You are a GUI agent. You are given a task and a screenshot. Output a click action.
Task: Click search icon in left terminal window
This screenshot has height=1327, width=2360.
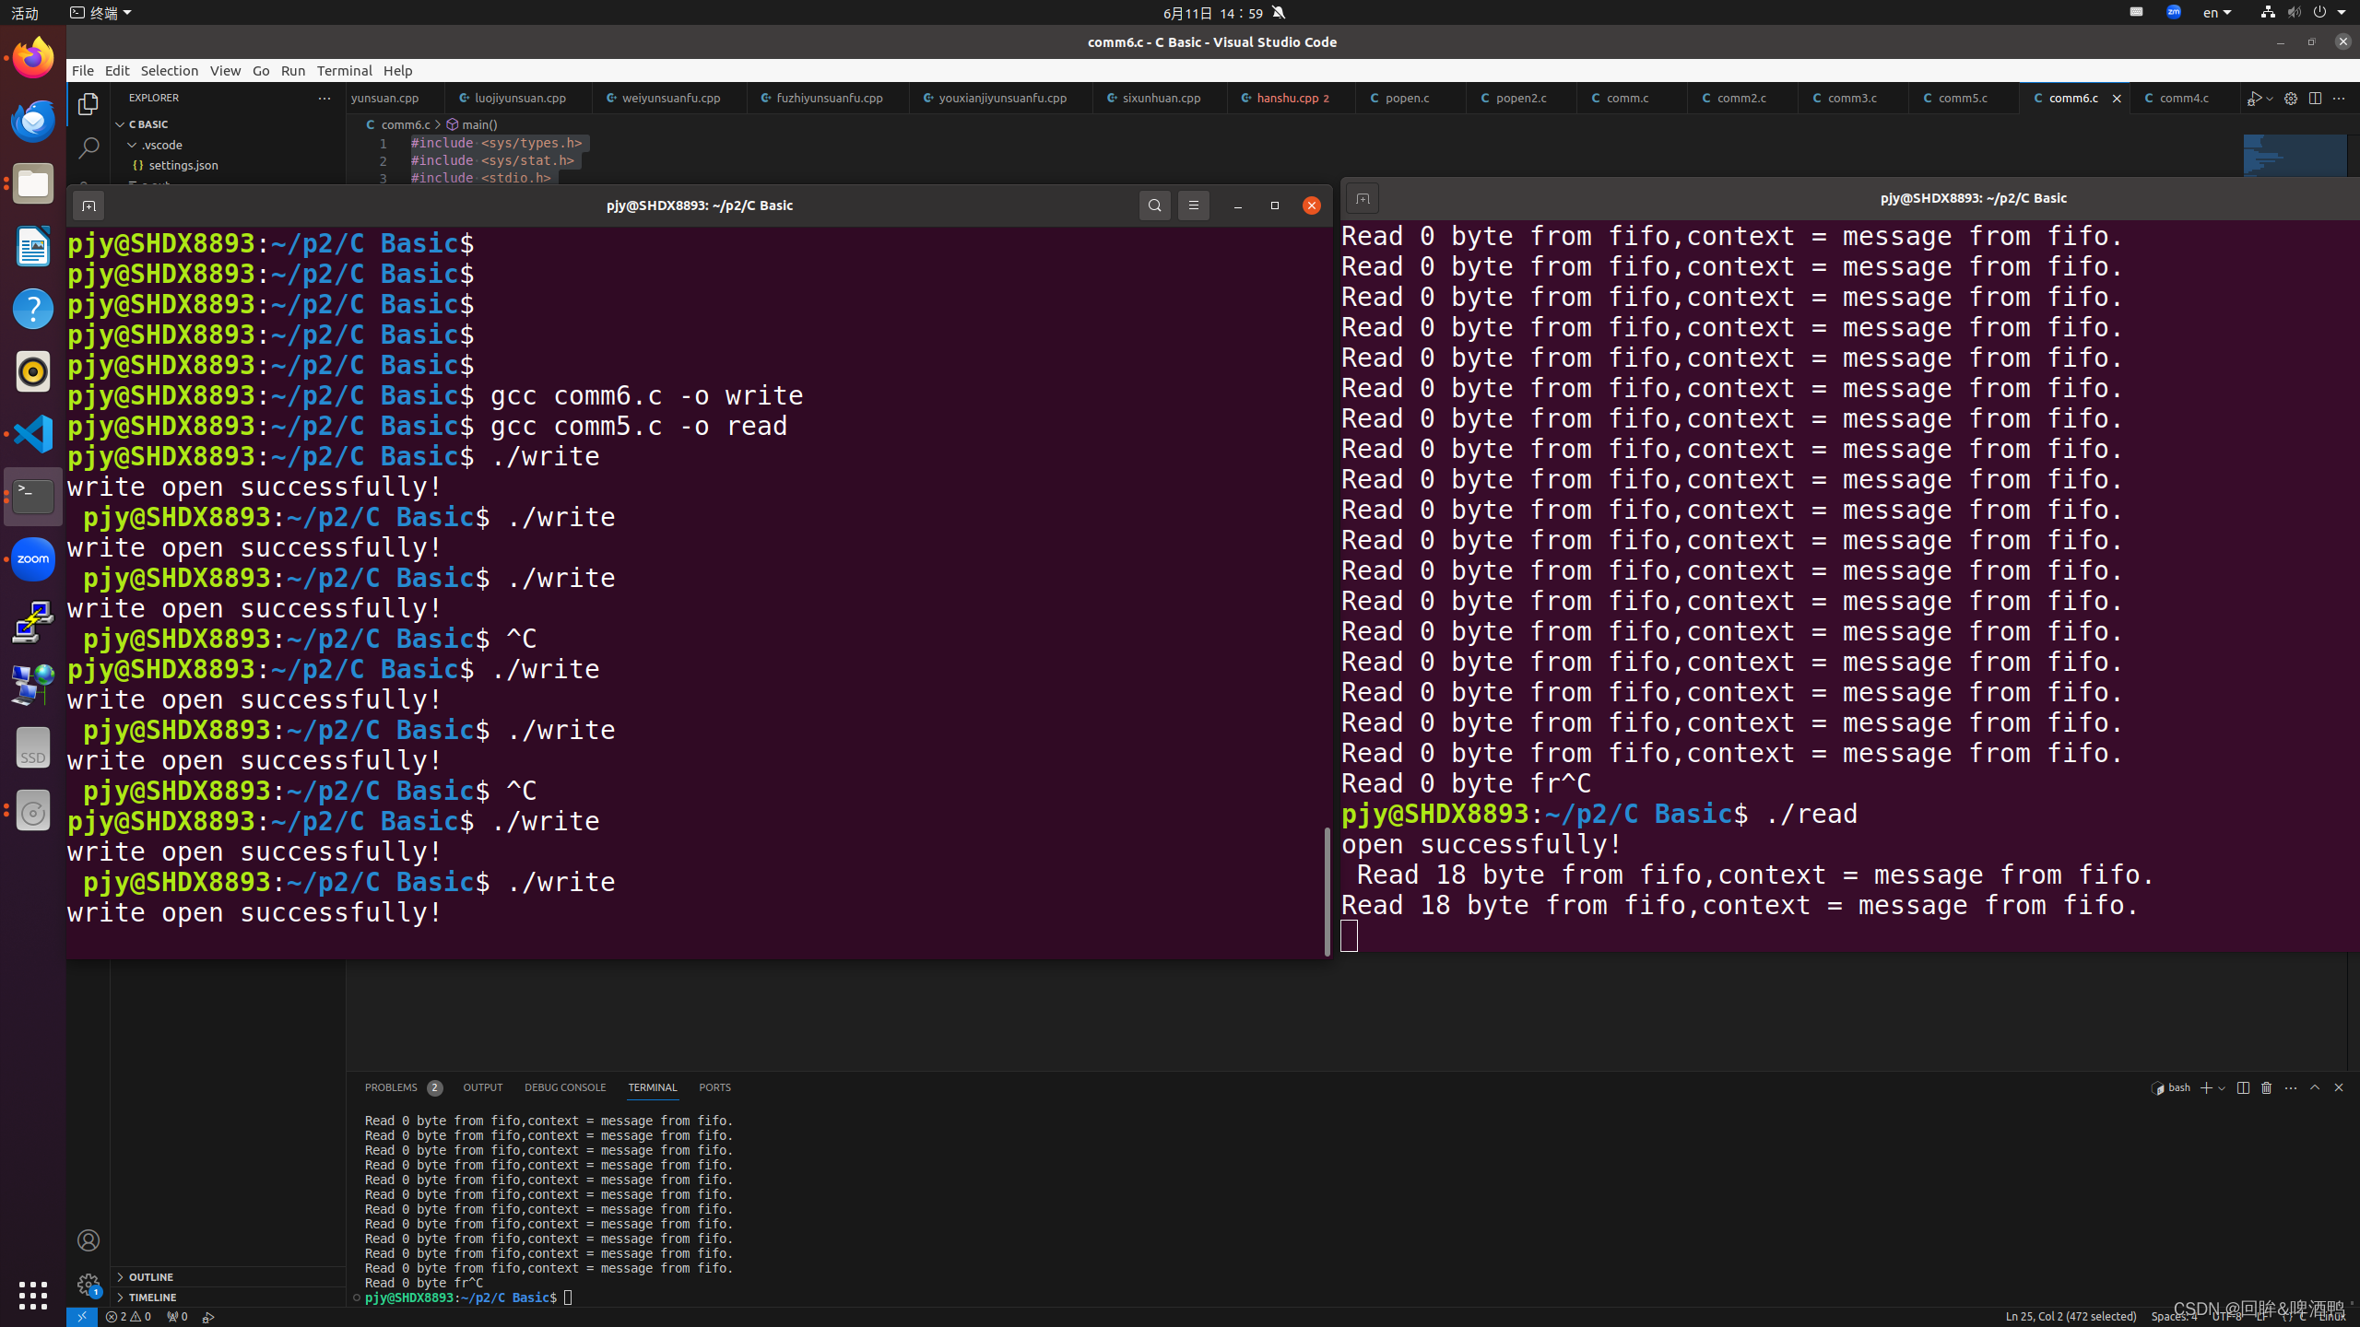1155,206
